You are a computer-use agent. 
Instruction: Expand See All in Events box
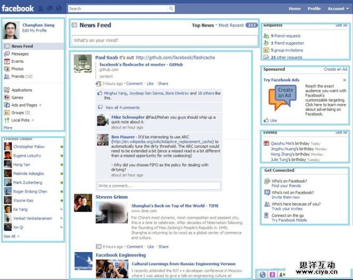pos(341,132)
